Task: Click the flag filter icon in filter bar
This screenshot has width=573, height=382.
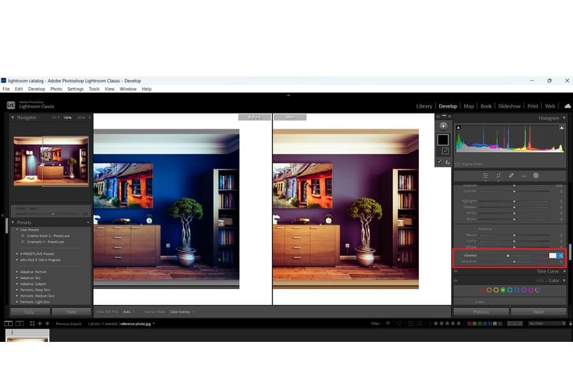Action: pos(387,323)
